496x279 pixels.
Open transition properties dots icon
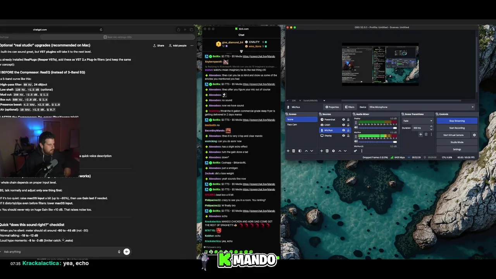click(x=431, y=134)
